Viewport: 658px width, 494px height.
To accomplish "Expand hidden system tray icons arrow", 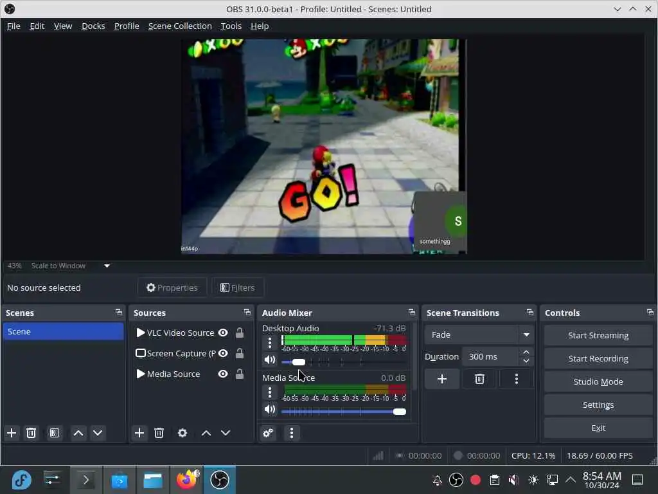I will click(571, 480).
